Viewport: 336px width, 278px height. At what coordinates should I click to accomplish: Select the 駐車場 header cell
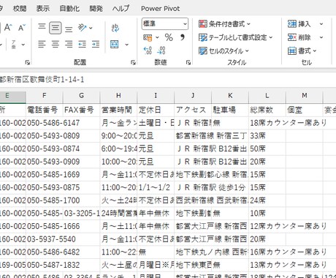pos(230,110)
